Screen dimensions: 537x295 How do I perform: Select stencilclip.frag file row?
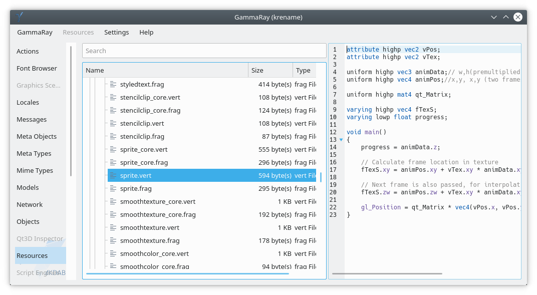[212, 136]
